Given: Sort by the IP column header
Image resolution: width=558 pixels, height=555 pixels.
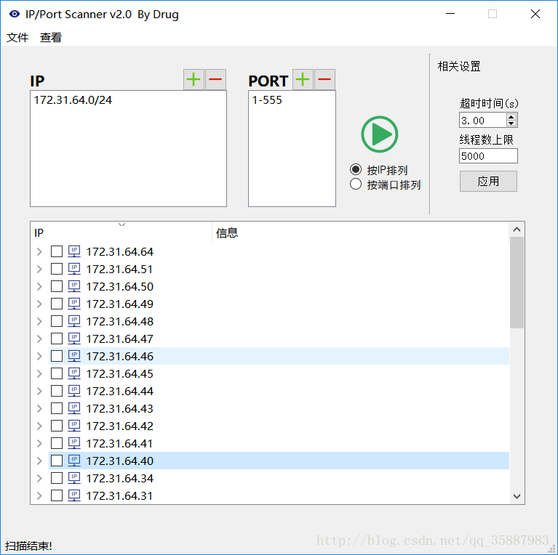Looking at the screenshot, I should (x=121, y=232).
